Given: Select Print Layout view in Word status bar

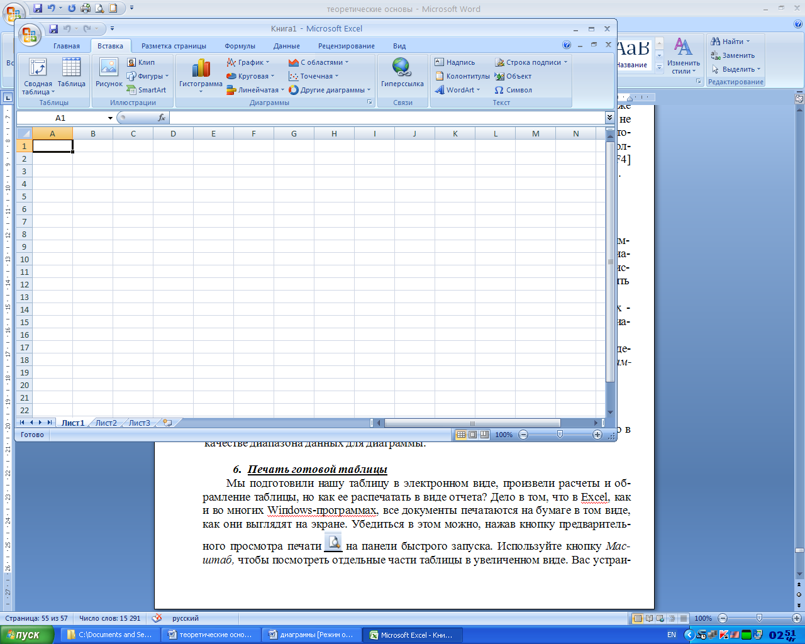Looking at the screenshot, I should tap(638, 618).
